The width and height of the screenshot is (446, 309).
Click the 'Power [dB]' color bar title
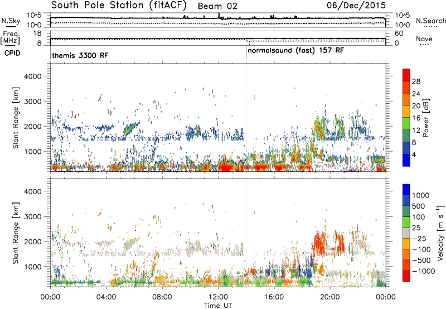click(x=425, y=118)
